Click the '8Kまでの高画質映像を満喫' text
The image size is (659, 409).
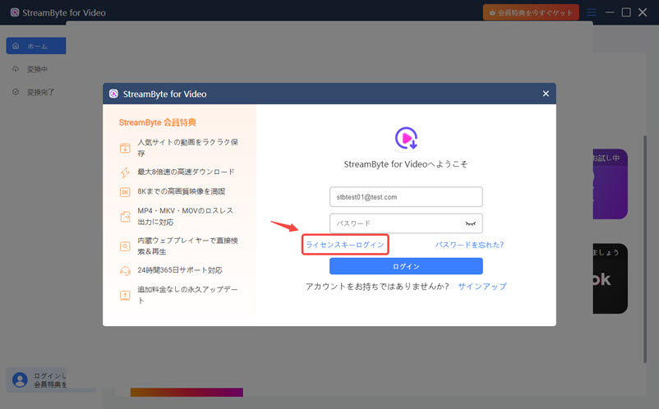[x=181, y=191]
